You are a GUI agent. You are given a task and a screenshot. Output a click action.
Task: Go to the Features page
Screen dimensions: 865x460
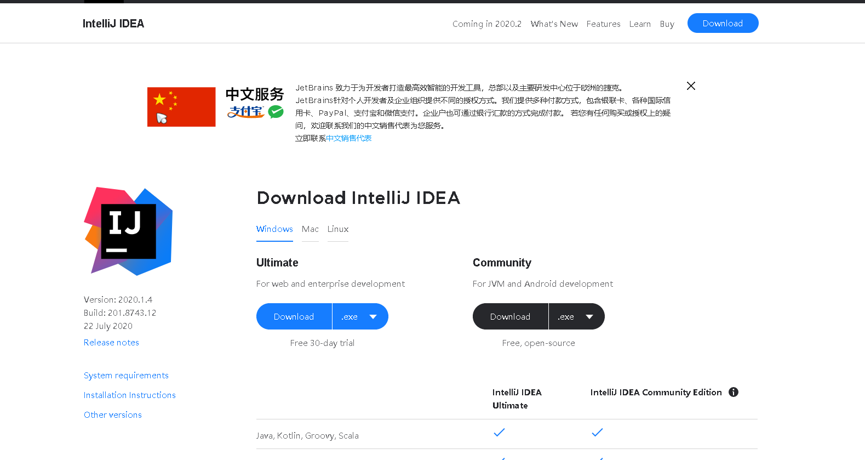pyautogui.click(x=604, y=24)
